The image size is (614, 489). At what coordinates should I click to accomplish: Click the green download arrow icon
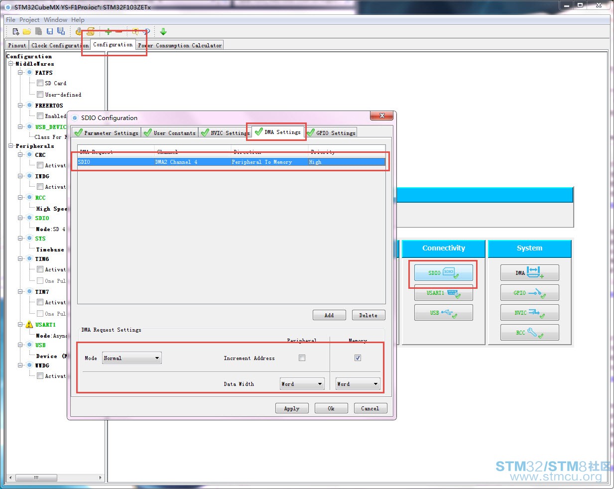tap(163, 32)
